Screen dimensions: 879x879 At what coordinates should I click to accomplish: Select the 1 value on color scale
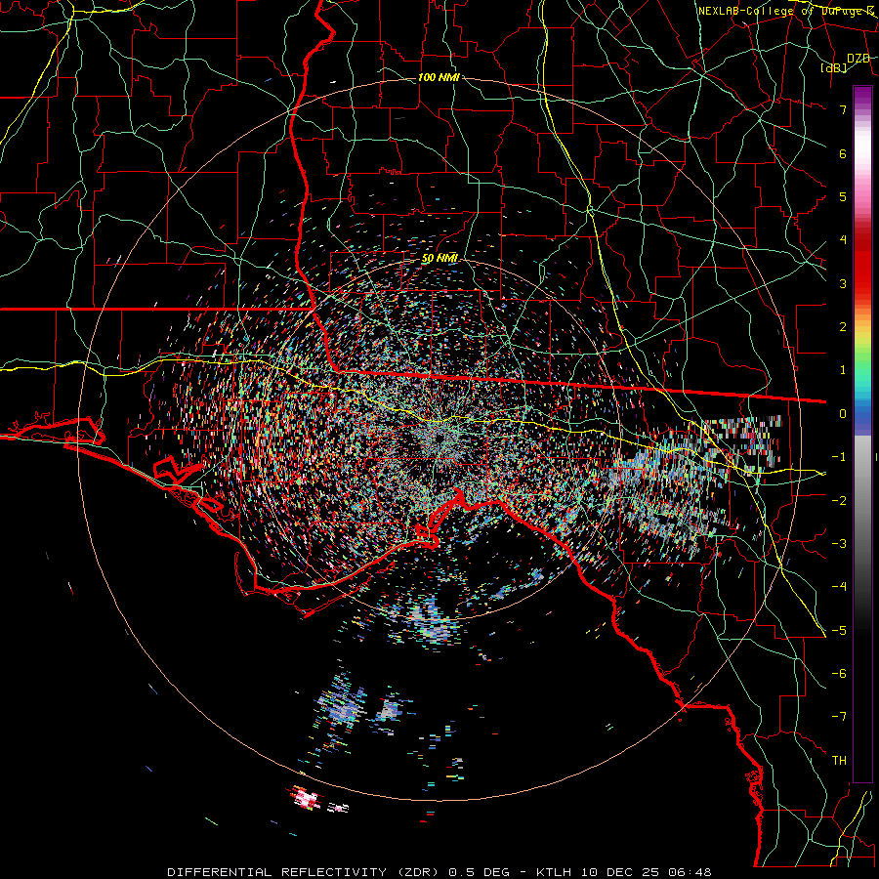point(843,370)
